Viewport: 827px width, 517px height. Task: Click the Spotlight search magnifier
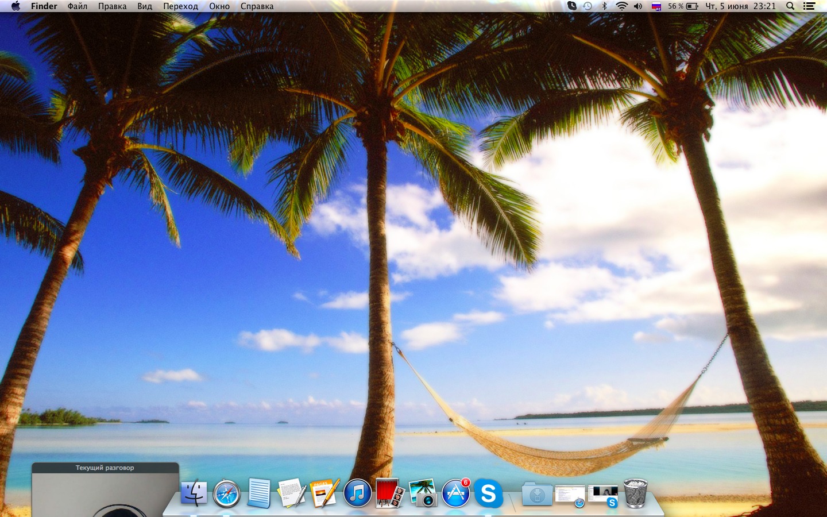(790, 6)
